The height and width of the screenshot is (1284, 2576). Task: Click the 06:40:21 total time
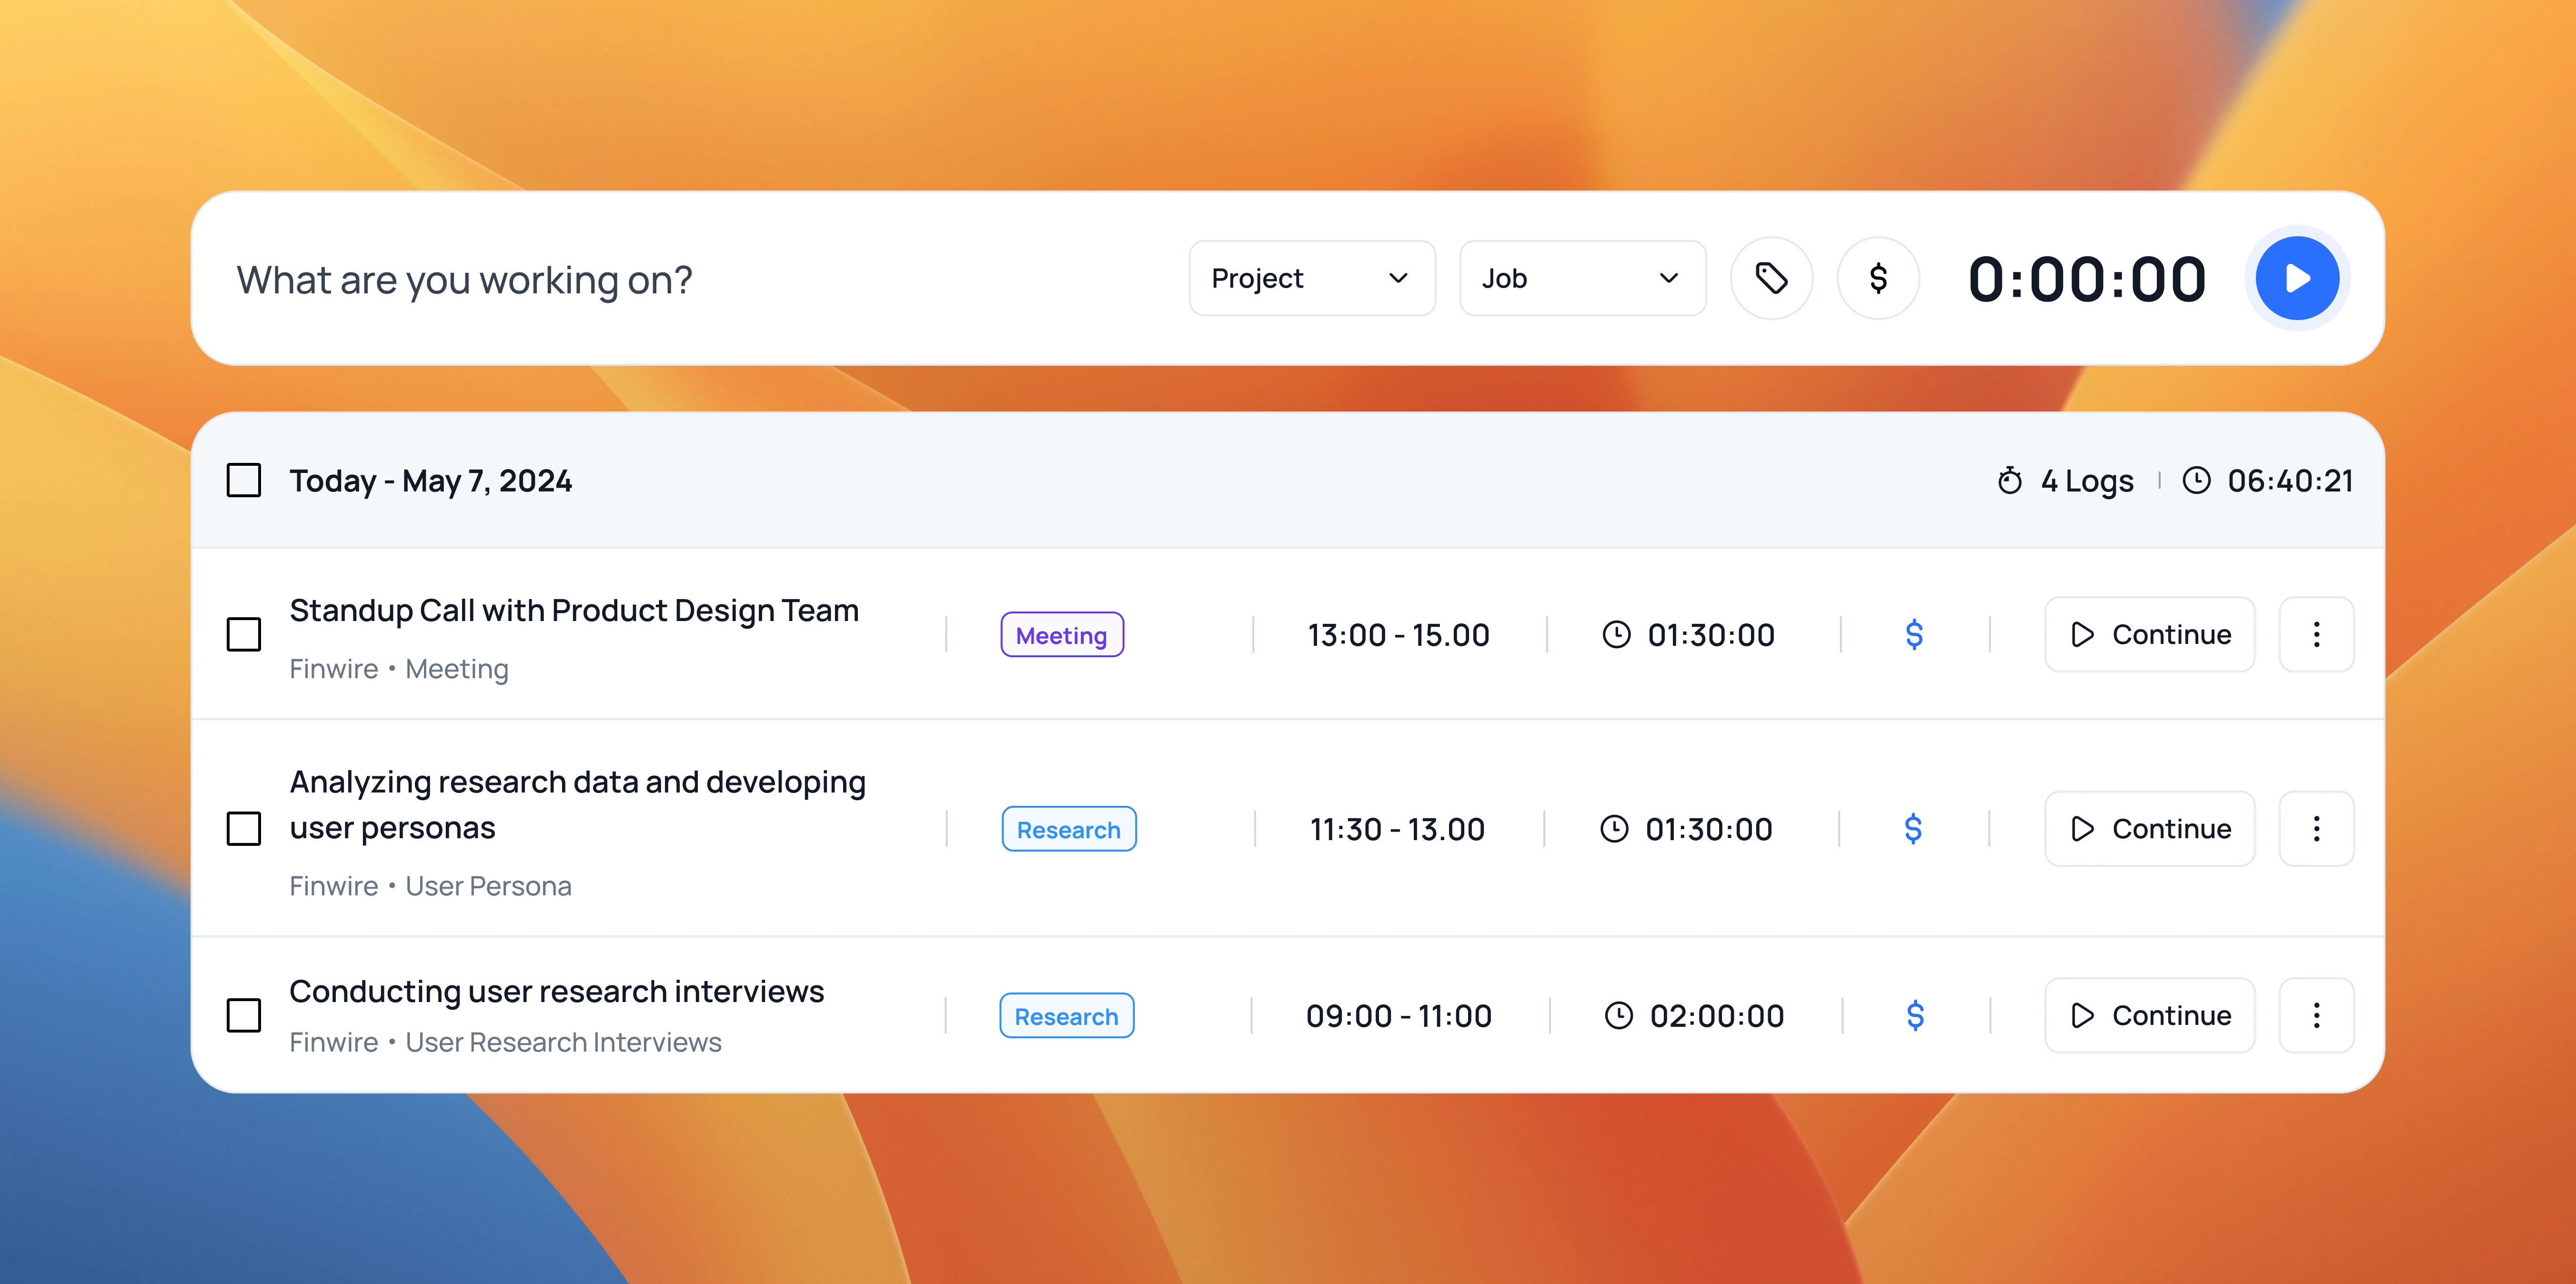point(2290,480)
